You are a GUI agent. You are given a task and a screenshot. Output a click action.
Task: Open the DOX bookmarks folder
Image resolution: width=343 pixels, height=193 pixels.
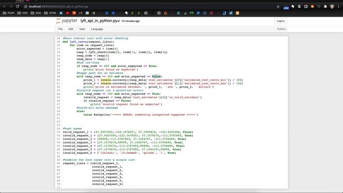coord(36,13)
